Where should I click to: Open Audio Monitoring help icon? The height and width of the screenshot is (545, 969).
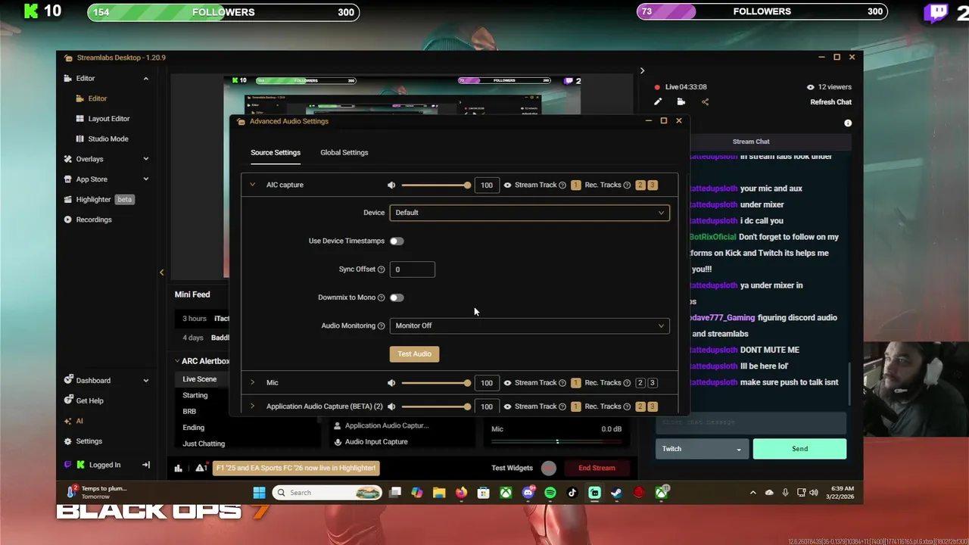coord(381,325)
